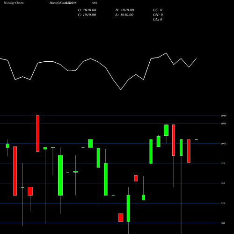Click the "Monthly Charts" title text
This screenshot has width=234, height=234.
pyautogui.click(x=14, y=3)
